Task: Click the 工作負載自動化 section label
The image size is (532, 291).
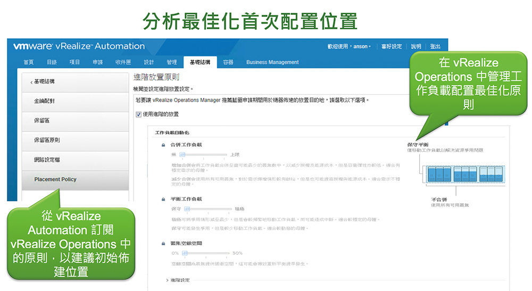Action: coord(172,132)
